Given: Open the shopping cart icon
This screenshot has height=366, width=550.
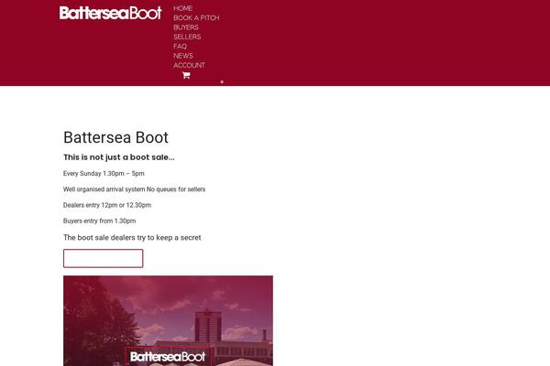Looking at the screenshot, I should pyautogui.click(x=186, y=75).
